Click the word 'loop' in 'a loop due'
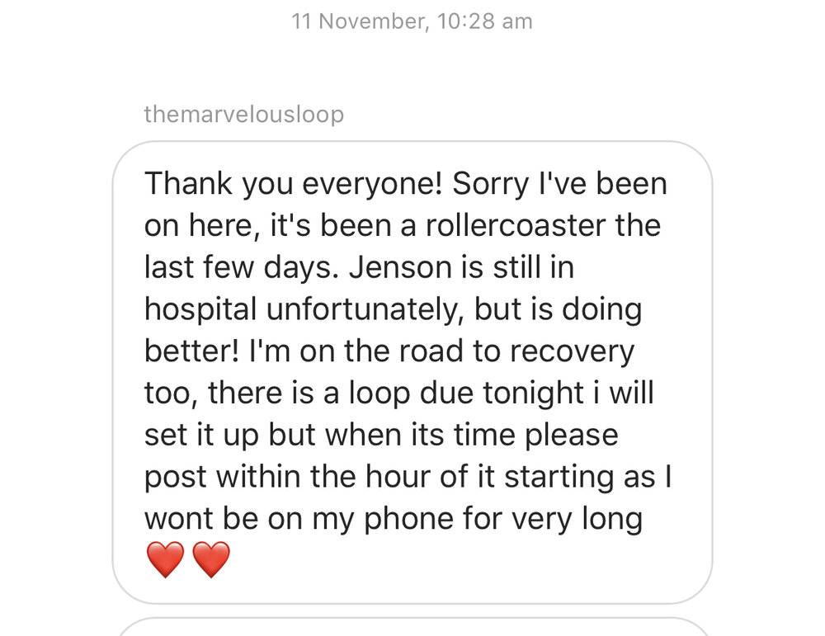The width and height of the screenshot is (825, 636). click(379, 394)
